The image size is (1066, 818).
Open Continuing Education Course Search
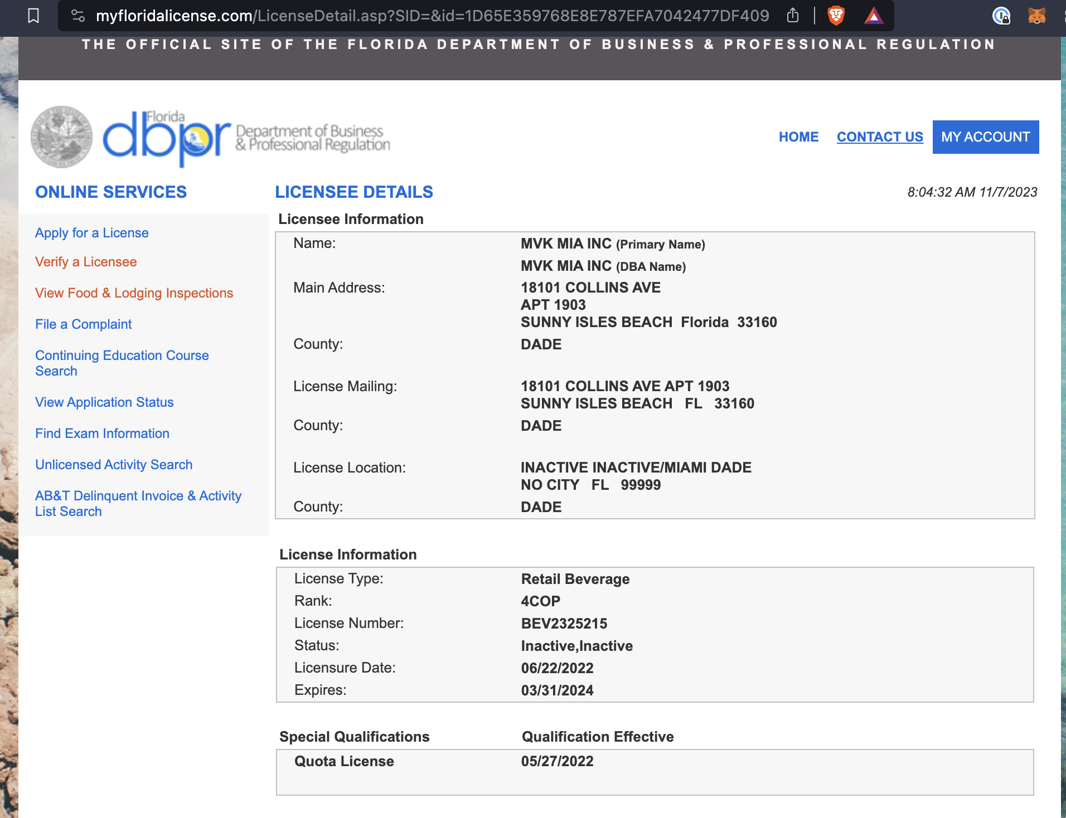[x=122, y=363]
